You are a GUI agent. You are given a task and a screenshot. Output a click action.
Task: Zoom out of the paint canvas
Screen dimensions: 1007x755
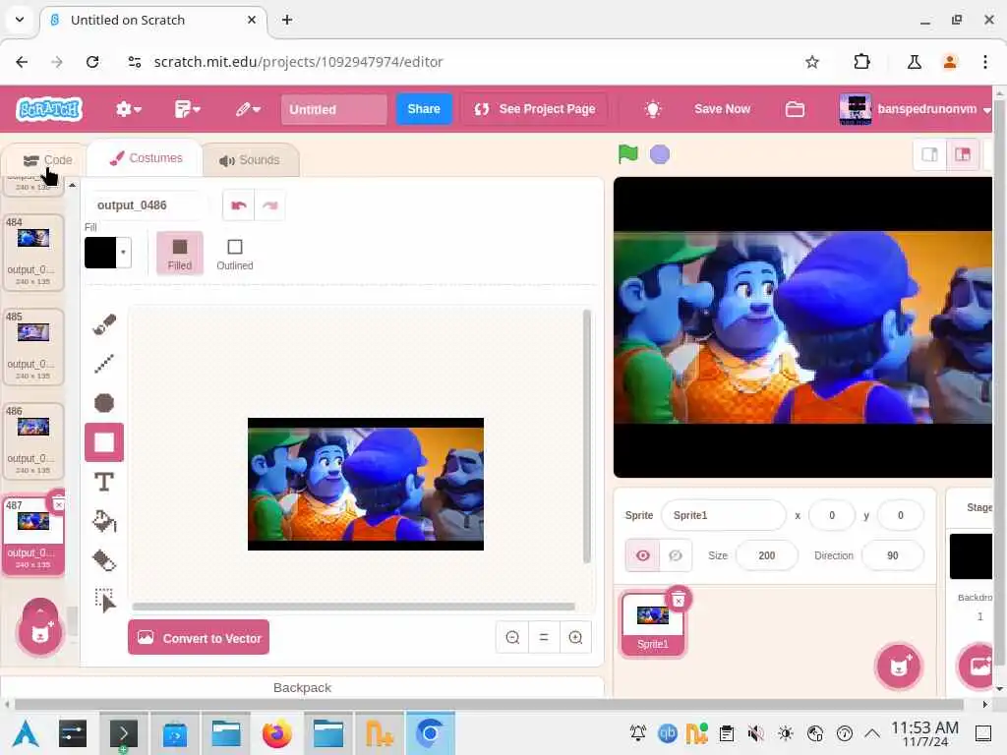point(512,637)
